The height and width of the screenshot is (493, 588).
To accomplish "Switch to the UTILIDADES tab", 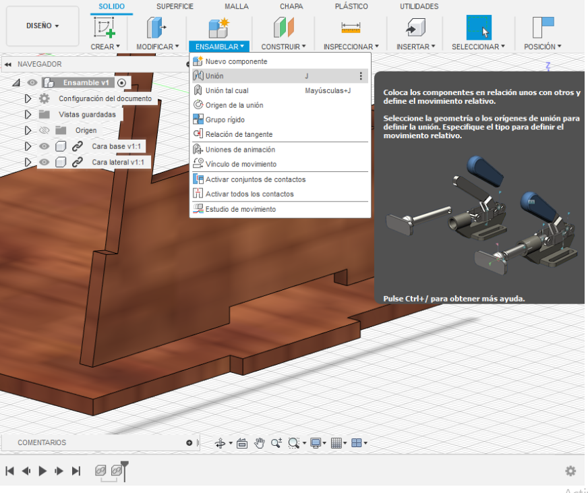I will click(419, 6).
